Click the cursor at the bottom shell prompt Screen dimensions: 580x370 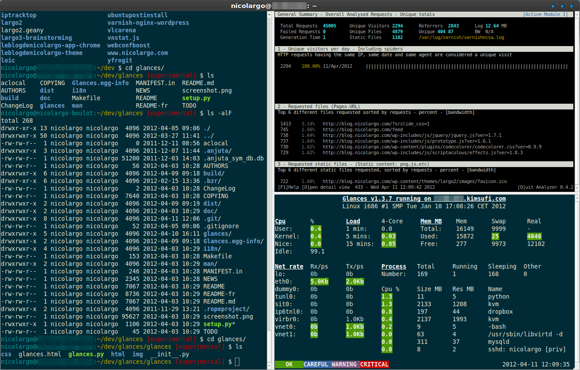point(237,362)
